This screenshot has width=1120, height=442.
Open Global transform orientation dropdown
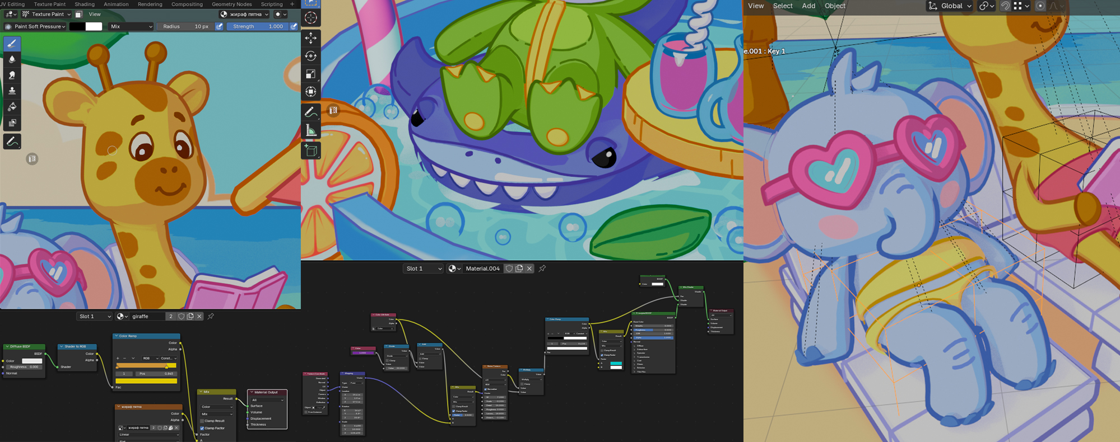pos(950,6)
